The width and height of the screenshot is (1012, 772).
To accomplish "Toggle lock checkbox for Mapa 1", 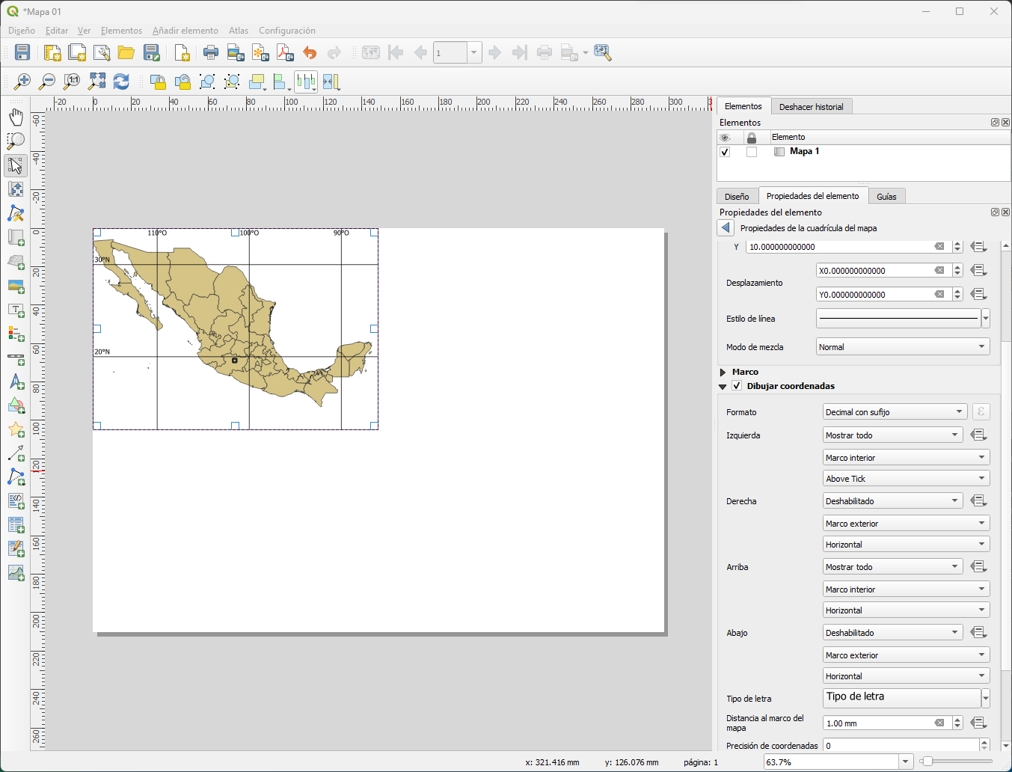I will pos(752,152).
